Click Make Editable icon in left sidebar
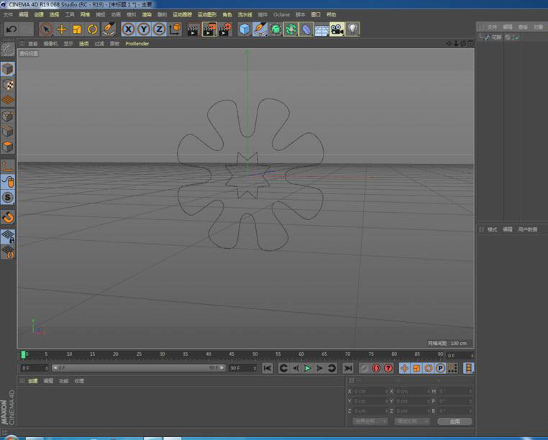Screen dimensions: 548x440 pyautogui.click(x=8, y=50)
